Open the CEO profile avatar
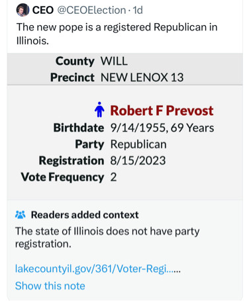249x301 pixels. pyautogui.click(x=23, y=10)
